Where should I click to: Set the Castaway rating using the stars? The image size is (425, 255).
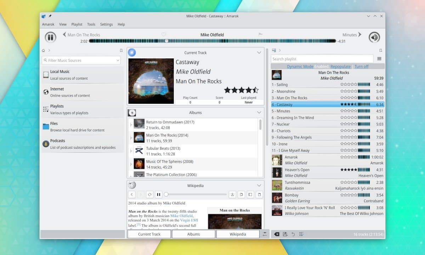(241, 90)
